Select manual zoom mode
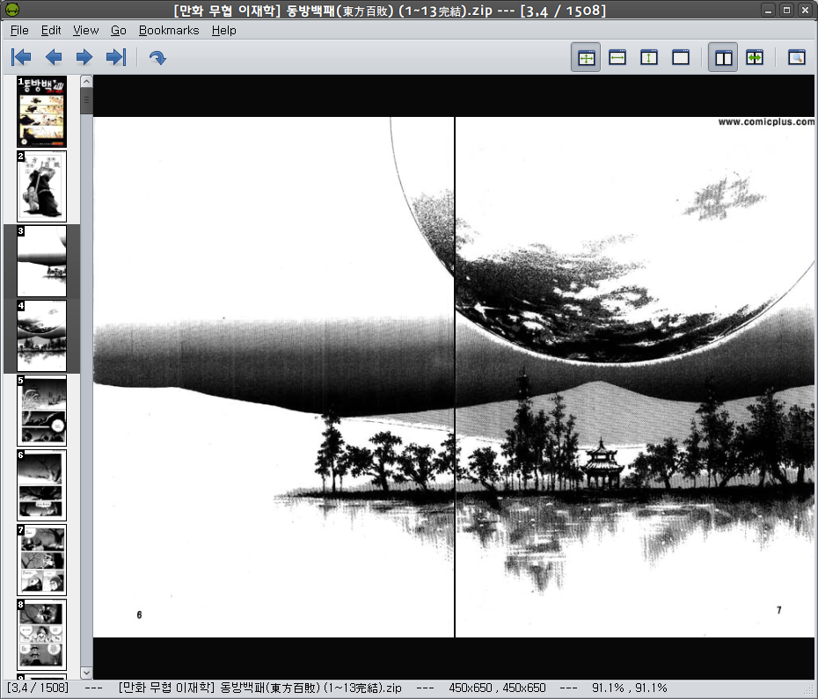 pyautogui.click(x=681, y=57)
